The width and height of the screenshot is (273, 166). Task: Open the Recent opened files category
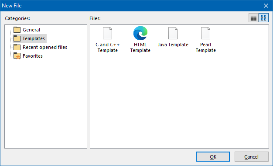[x=45, y=47]
